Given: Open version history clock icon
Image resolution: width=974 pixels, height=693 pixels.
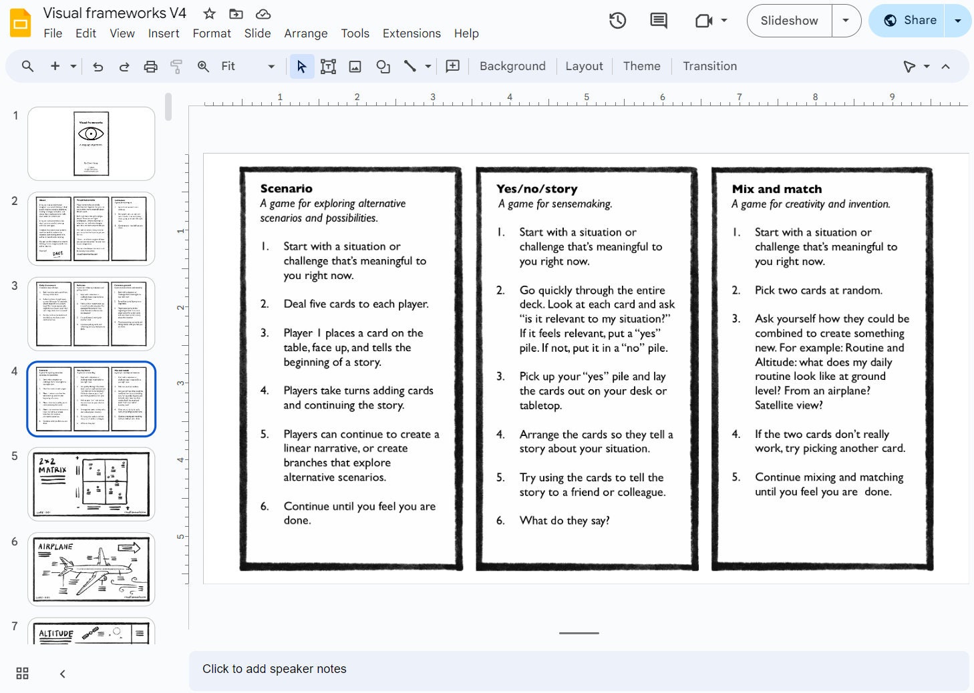Looking at the screenshot, I should click(617, 21).
